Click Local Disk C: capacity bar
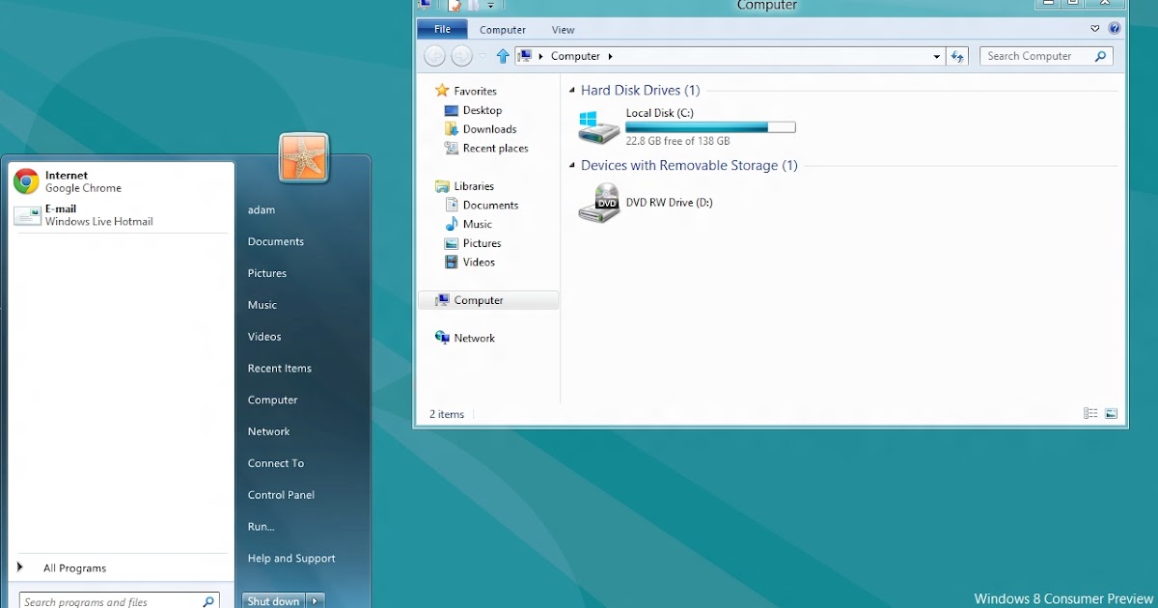The height and width of the screenshot is (608, 1158). pos(710,126)
